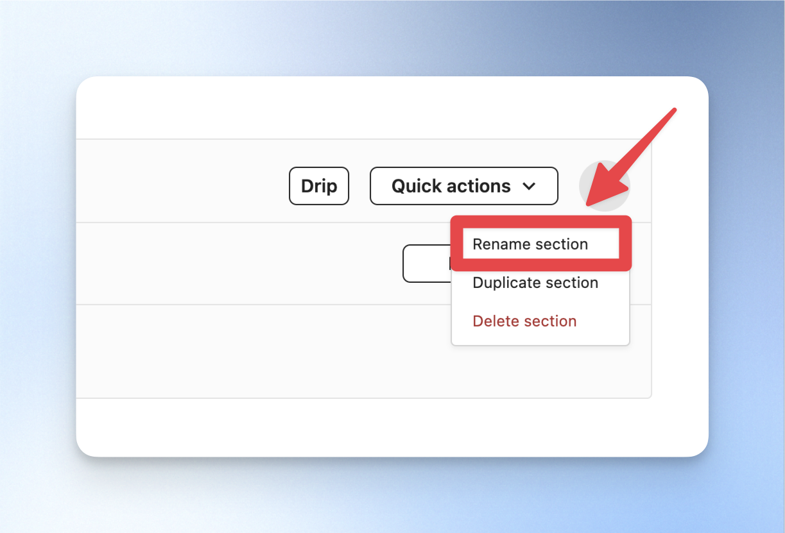Click the Quick actions button label text
Image resolution: width=785 pixels, height=533 pixels.
[x=451, y=186]
